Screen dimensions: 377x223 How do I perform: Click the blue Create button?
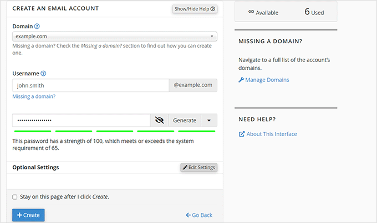point(28,215)
